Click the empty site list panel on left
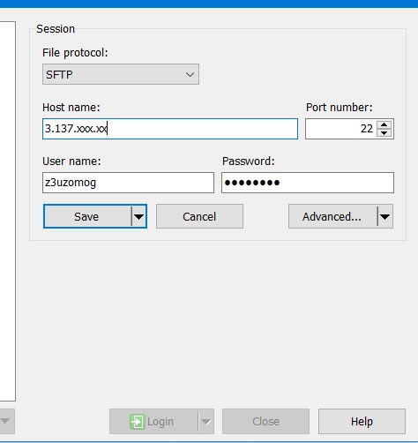 (x=7, y=211)
